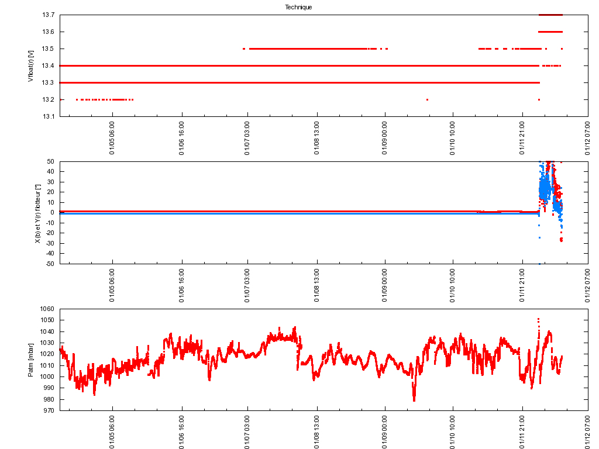Select the "Patm [mbar]" axis label

point(30,361)
